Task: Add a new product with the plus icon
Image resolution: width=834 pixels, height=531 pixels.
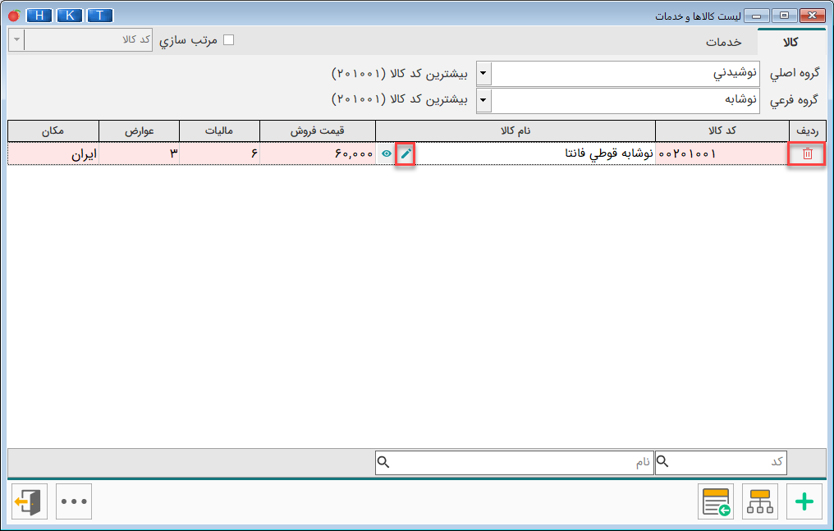Action: pyautogui.click(x=805, y=501)
